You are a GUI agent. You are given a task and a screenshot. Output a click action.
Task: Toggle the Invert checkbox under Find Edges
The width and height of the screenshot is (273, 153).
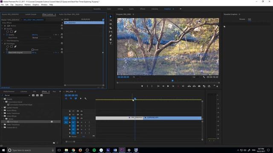[x=32, y=50]
